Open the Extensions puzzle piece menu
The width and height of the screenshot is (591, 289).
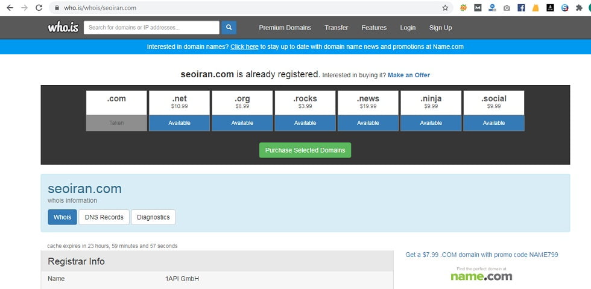(x=579, y=8)
